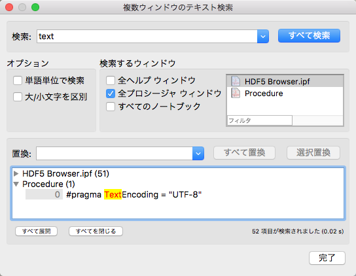Click into the フィルタ field
This screenshot has width=356, height=276.
coord(260,120)
